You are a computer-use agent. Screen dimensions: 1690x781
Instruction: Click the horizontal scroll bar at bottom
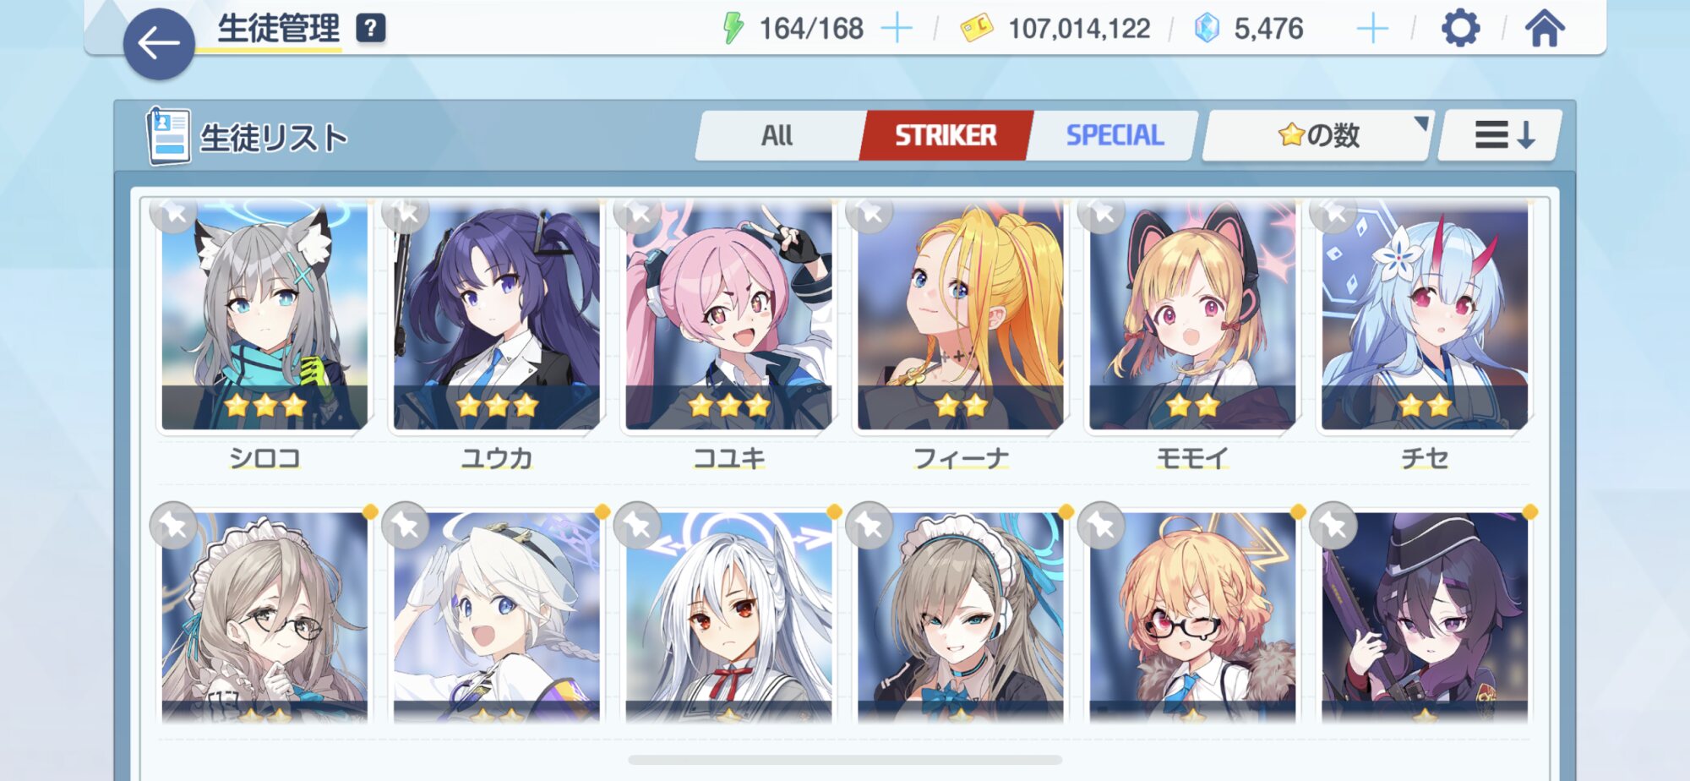click(845, 760)
